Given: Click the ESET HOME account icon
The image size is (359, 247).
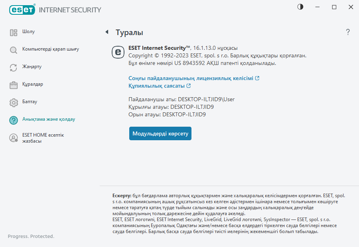Looking at the screenshot, I should [x=14, y=138].
